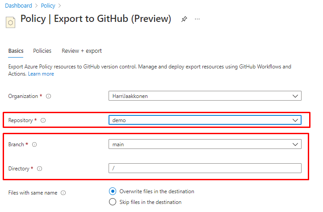Expand the Organization dropdown
Screen dimensions: 323x212
(205, 96)
